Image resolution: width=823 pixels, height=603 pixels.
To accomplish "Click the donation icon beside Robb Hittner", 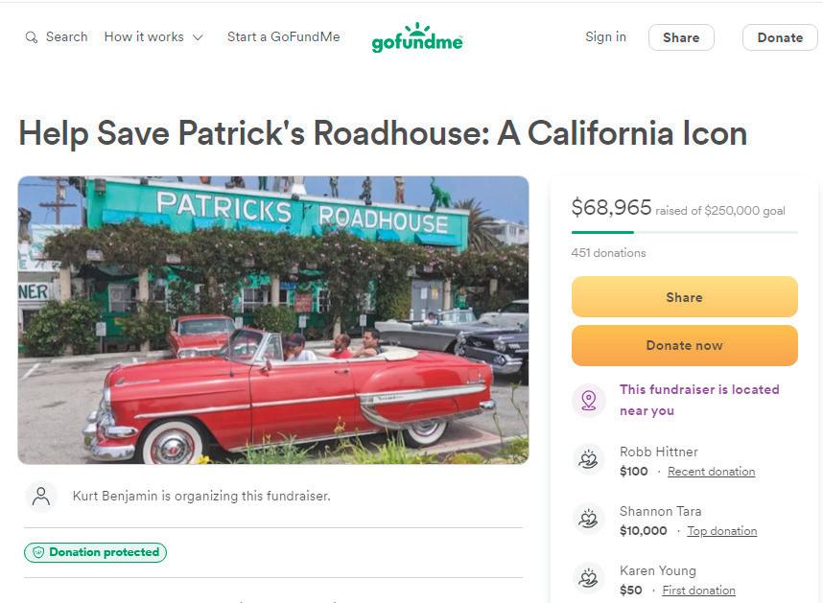I will pyautogui.click(x=588, y=460).
